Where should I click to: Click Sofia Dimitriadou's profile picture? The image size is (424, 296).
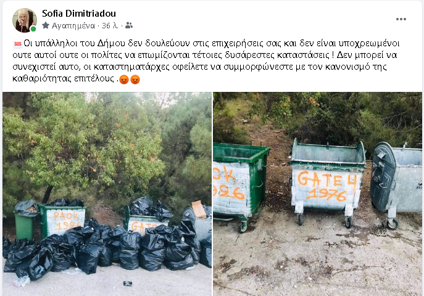tap(24, 20)
